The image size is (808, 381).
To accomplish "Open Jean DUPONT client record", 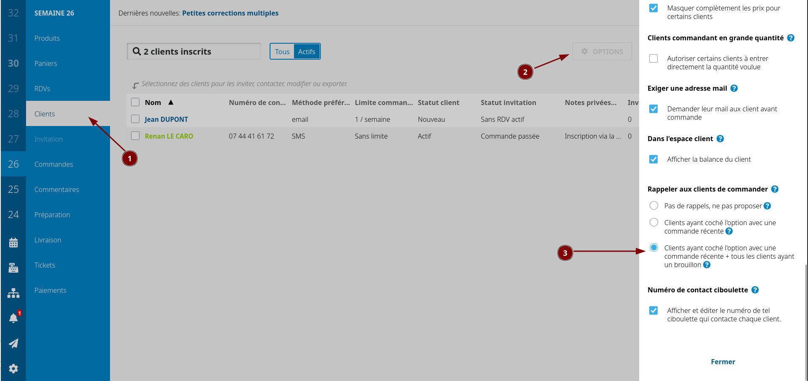I will 166,119.
